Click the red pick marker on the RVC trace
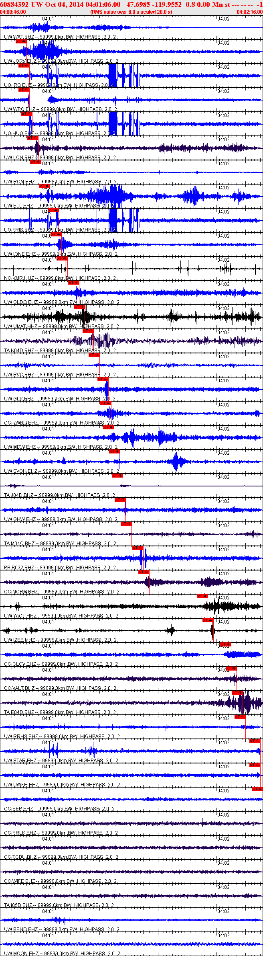 pos(94,355)
